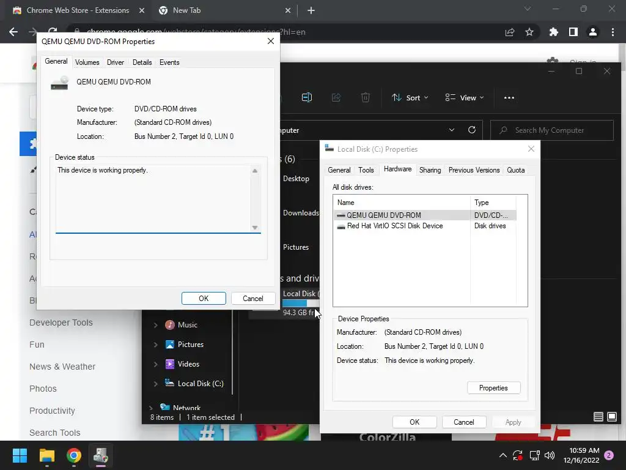Select Music in the navigation pane
626x470 pixels.
tap(188, 325)
